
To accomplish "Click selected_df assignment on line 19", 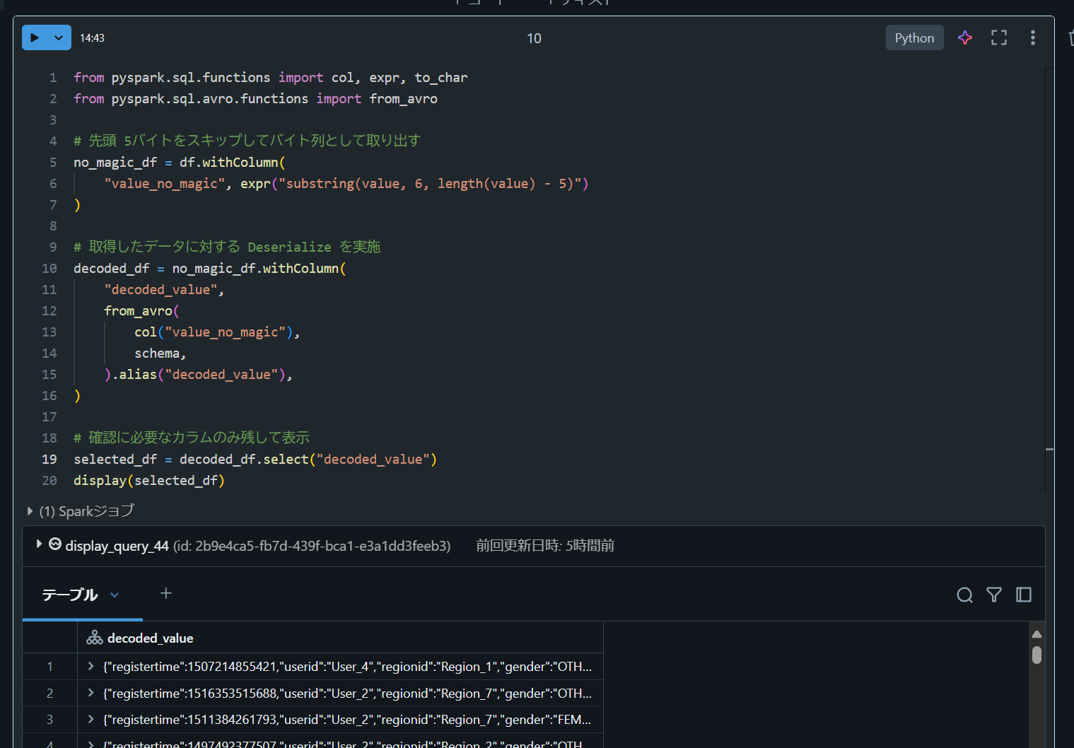I will point(255,460).
